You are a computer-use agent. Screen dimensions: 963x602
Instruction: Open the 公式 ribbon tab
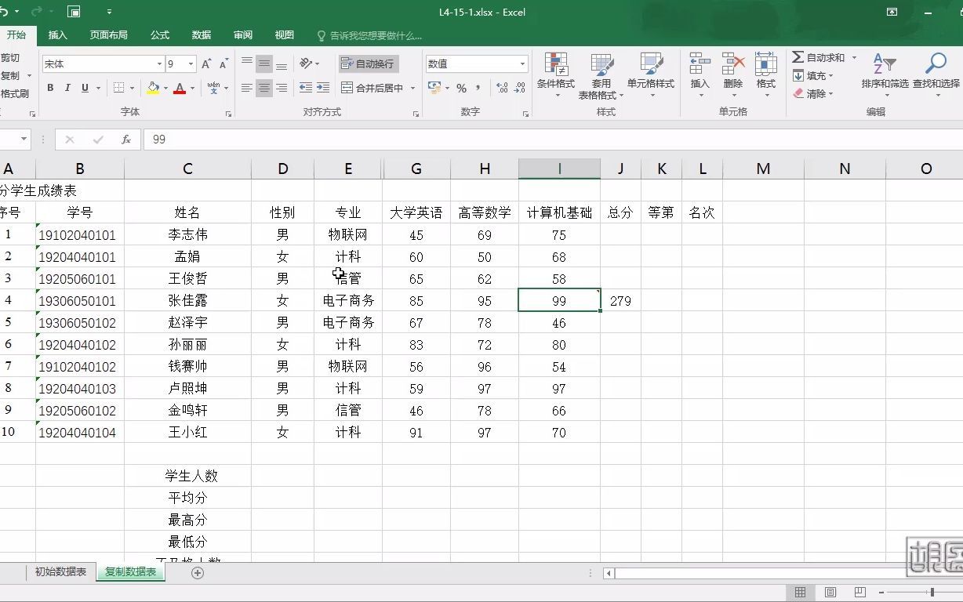point(160,35)
